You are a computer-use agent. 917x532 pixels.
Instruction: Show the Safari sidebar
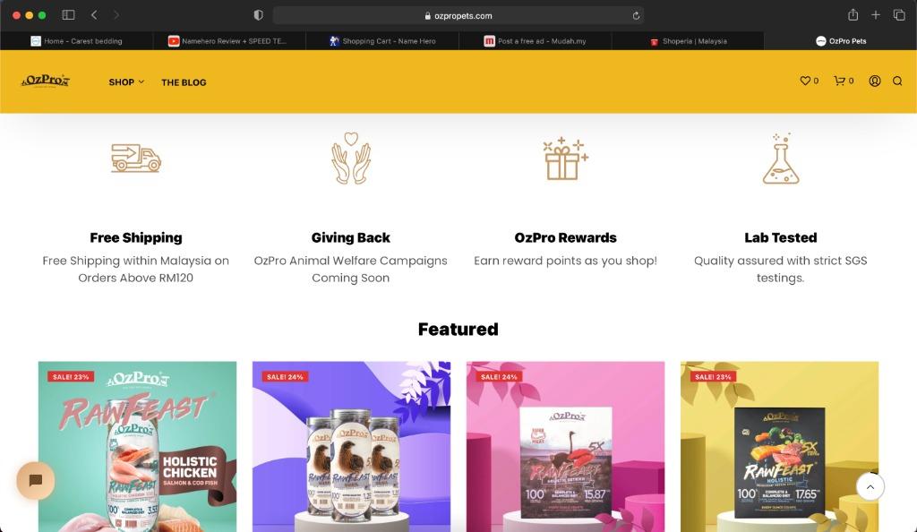68,15
